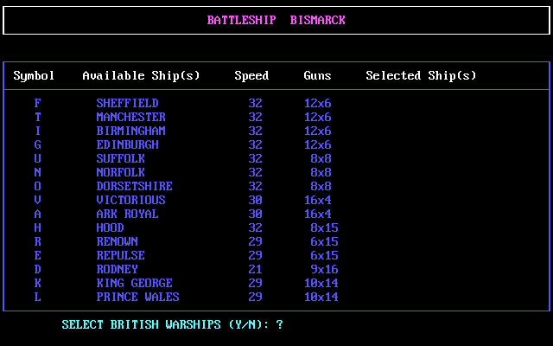Select the HOOD ship name
Viewport: 553px width, 346px height.
coord(110,227)
